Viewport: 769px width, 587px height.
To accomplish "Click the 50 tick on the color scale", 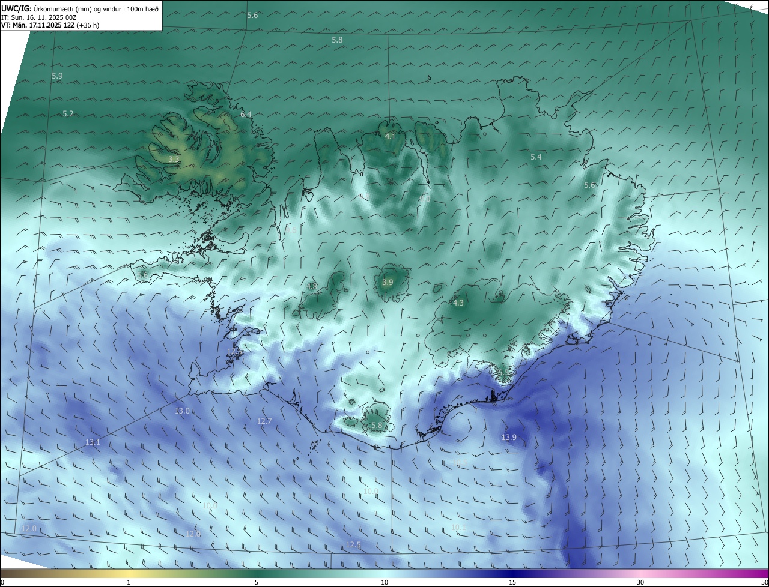I will coord(764,582).
